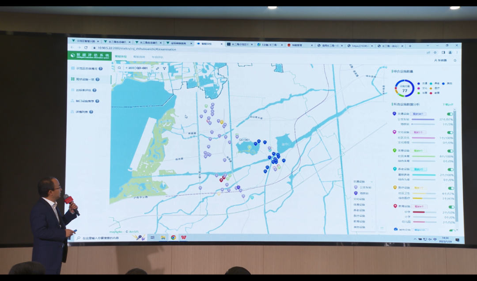Switch to 坐标转换系统 browser tab
This screenshot has height=281, width=477.
[179, 43]
